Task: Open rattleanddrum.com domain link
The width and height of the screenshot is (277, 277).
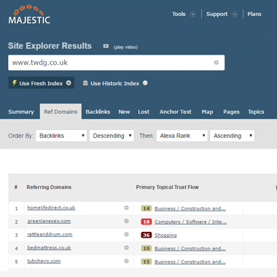Action: tap(50, 235)
